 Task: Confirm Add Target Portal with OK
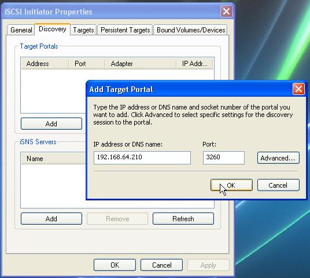click(x=231, y=185)
